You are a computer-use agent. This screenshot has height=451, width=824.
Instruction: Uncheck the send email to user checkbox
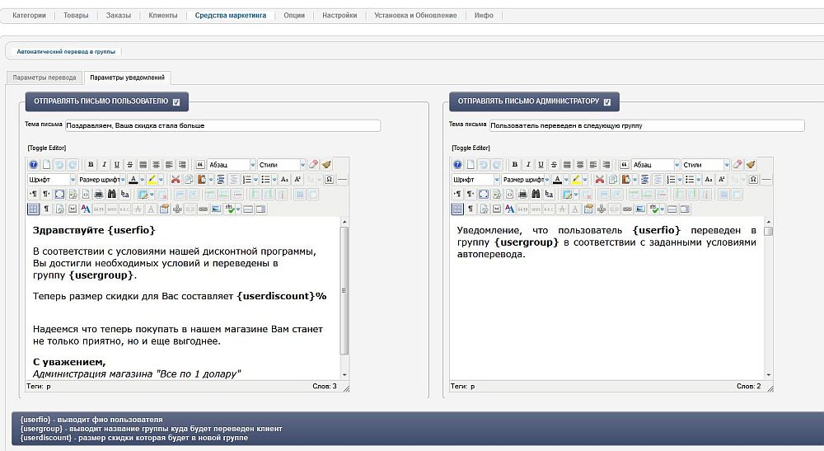(176, 102)
